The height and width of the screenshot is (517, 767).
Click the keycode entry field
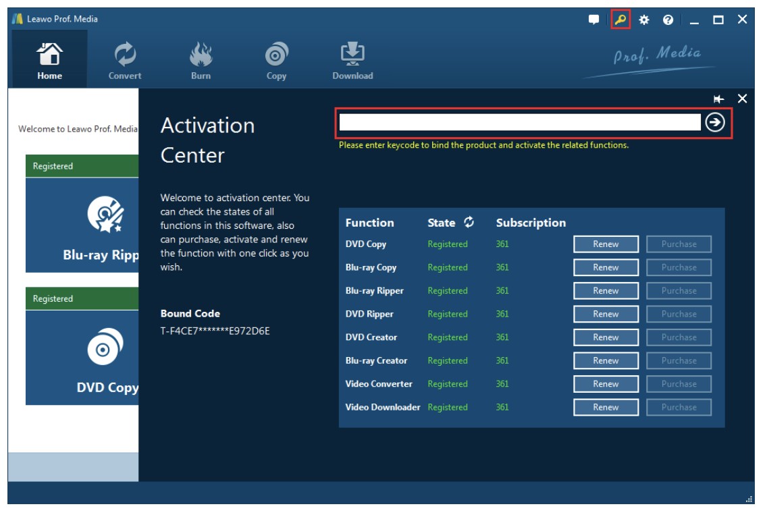point(520,122)
